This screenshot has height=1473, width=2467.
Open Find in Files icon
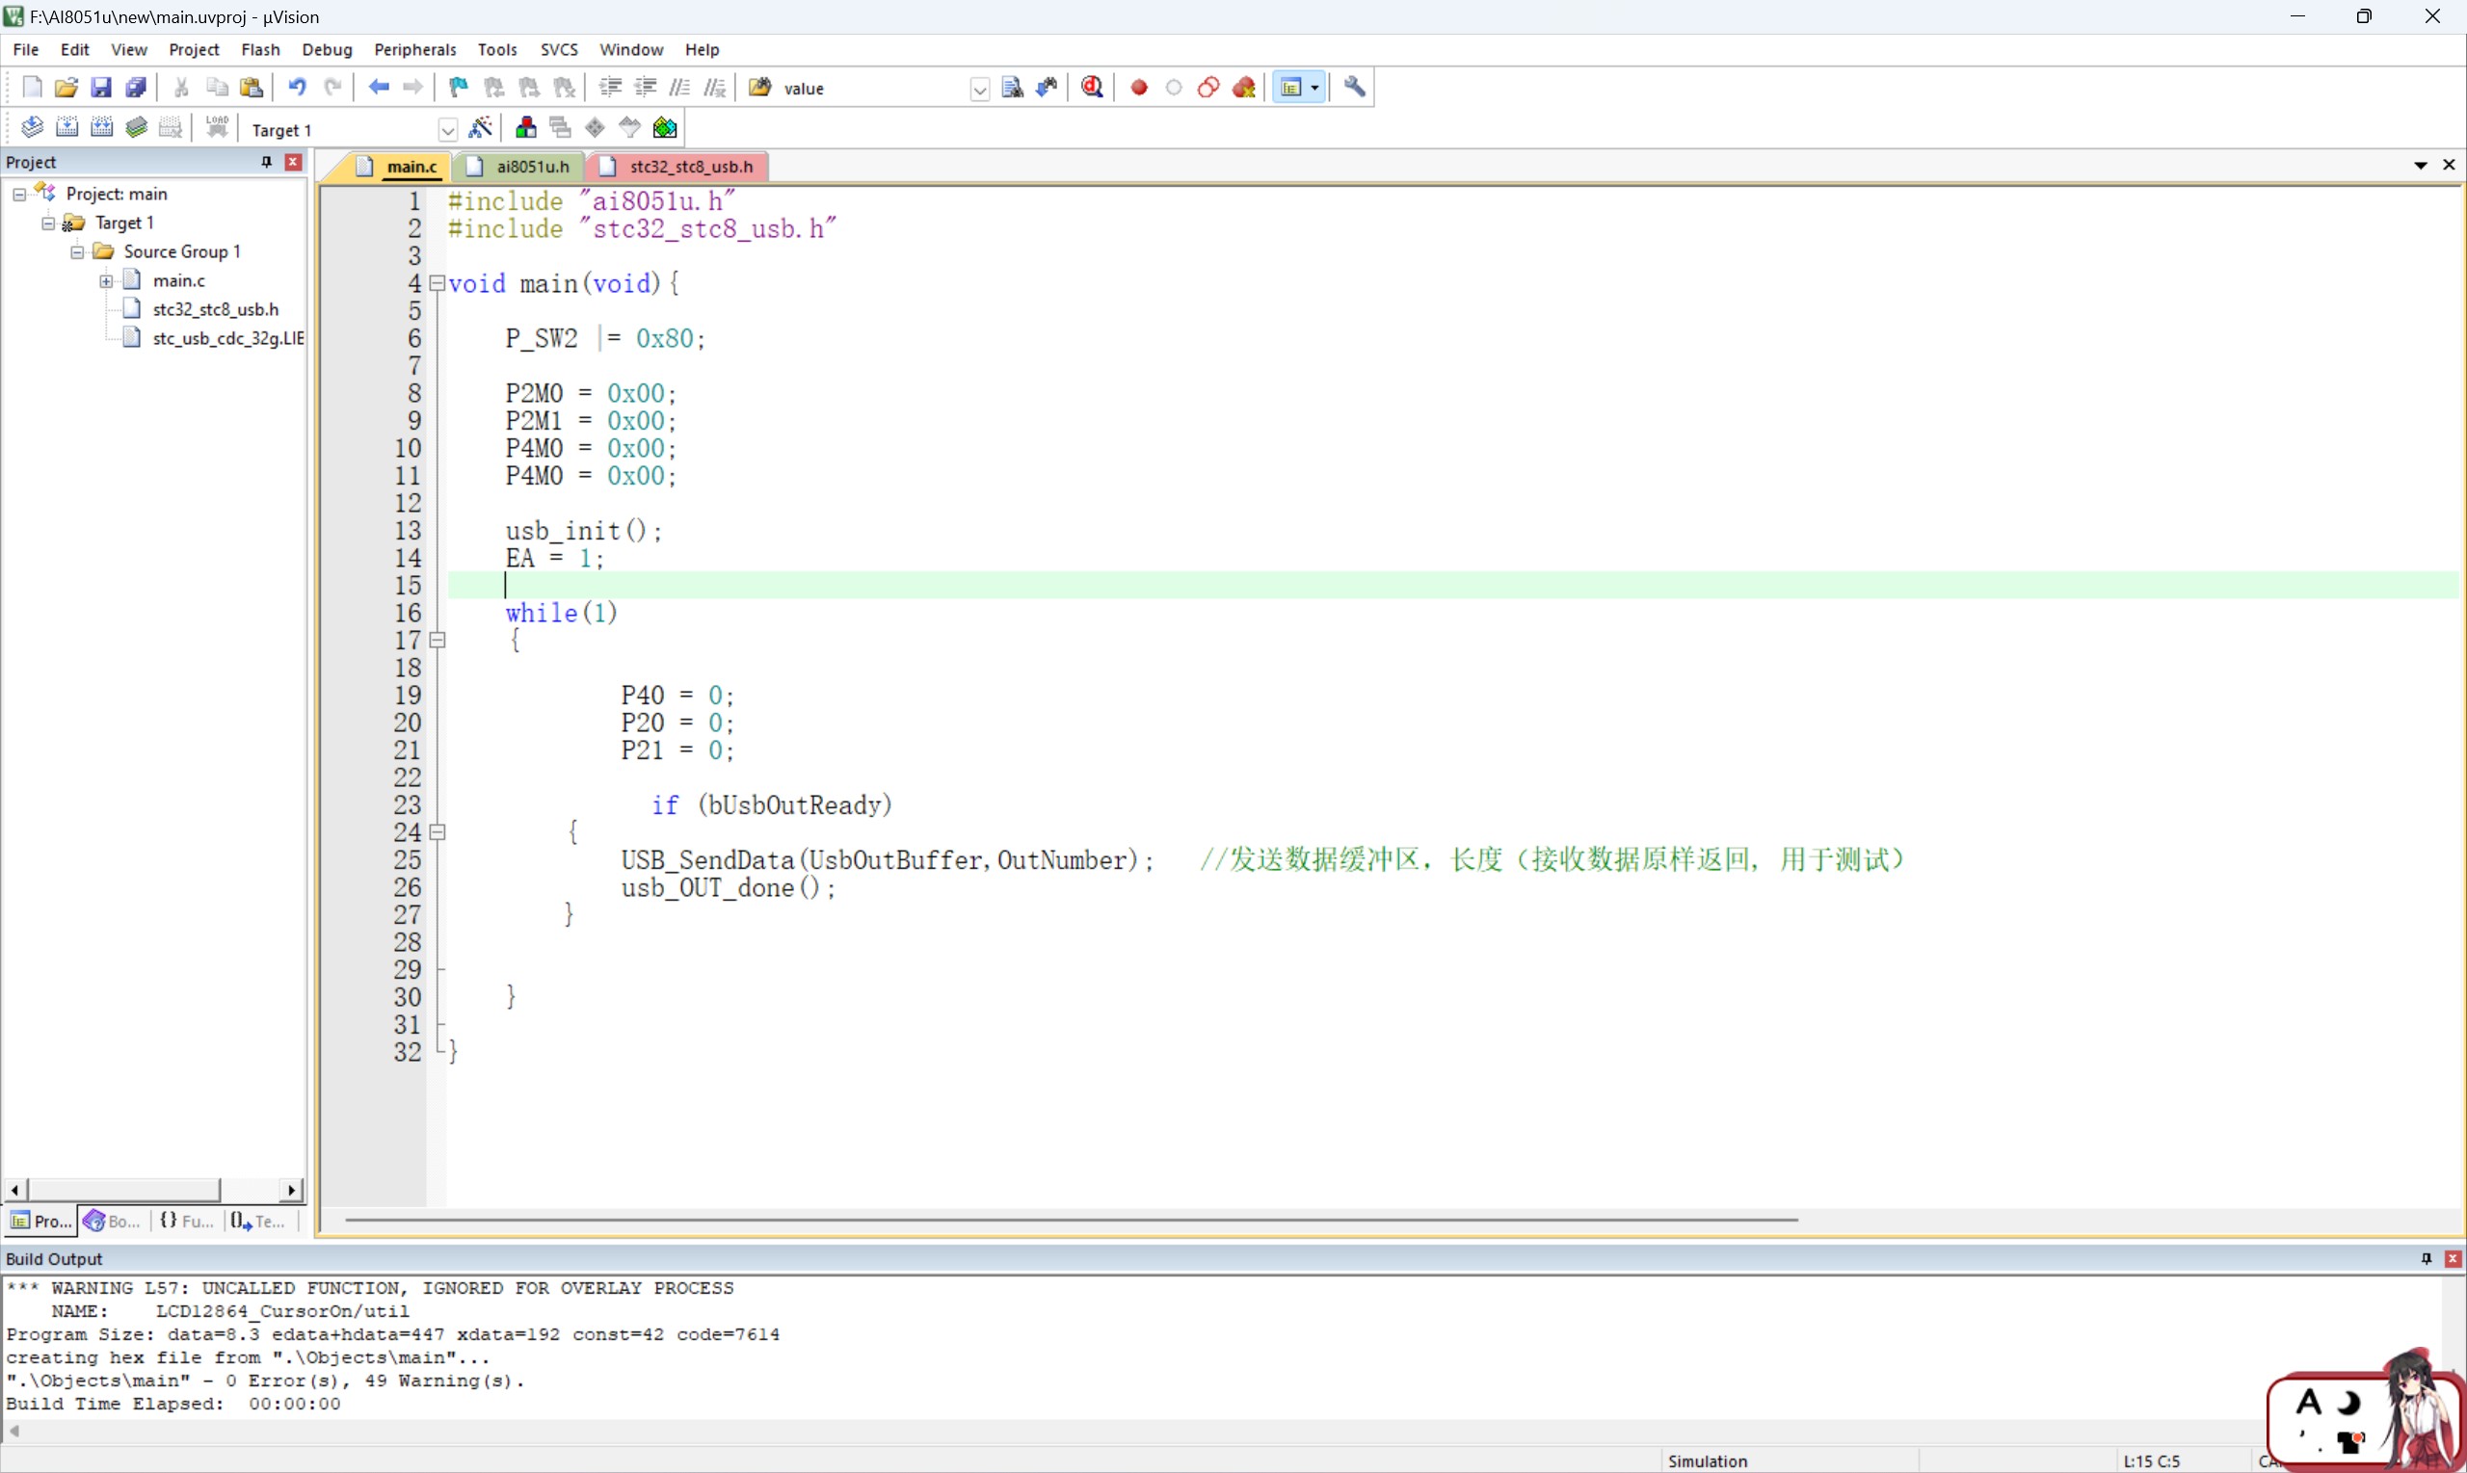click(x=760, y=88)
